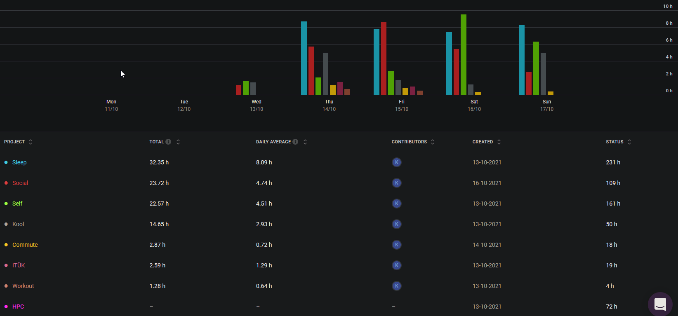Click the magenta color dot beside HPC
This screenshot has height=316, width=678.
coord(6,307)
